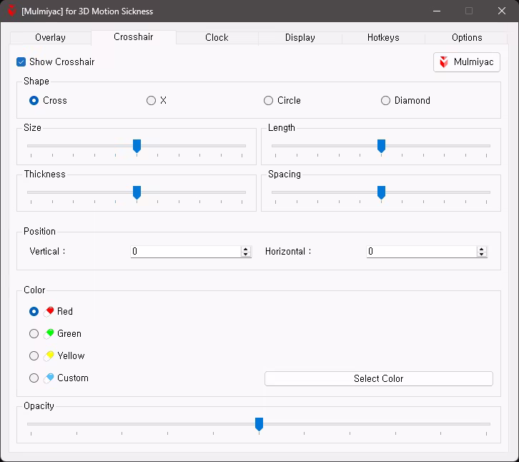This screenshot has height=462, width=519.
Task: Switch to the Overlay tab
Action: [x=50, y=37]
